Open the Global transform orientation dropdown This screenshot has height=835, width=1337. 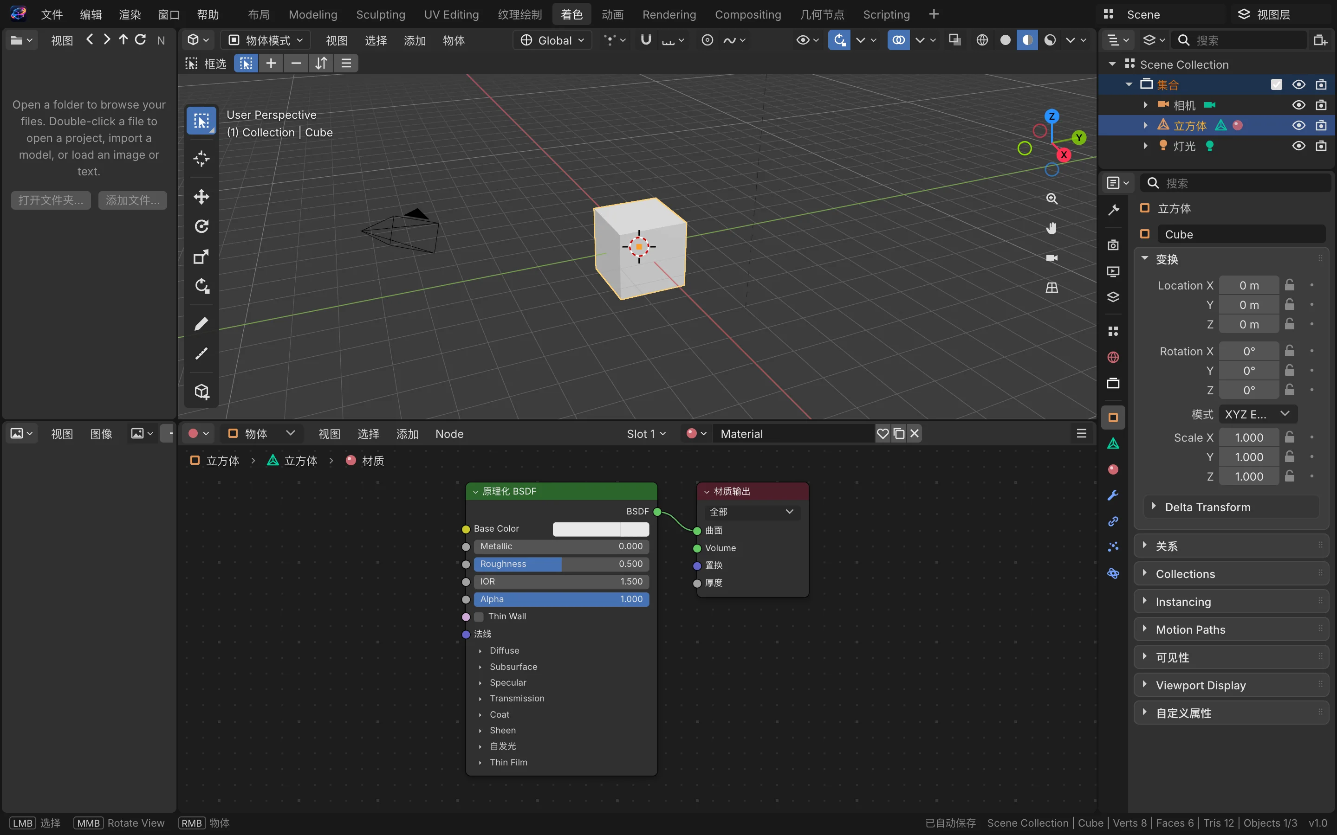pyautogui.click(x=552, y=40)
